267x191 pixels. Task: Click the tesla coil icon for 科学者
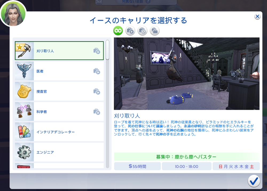24,112
